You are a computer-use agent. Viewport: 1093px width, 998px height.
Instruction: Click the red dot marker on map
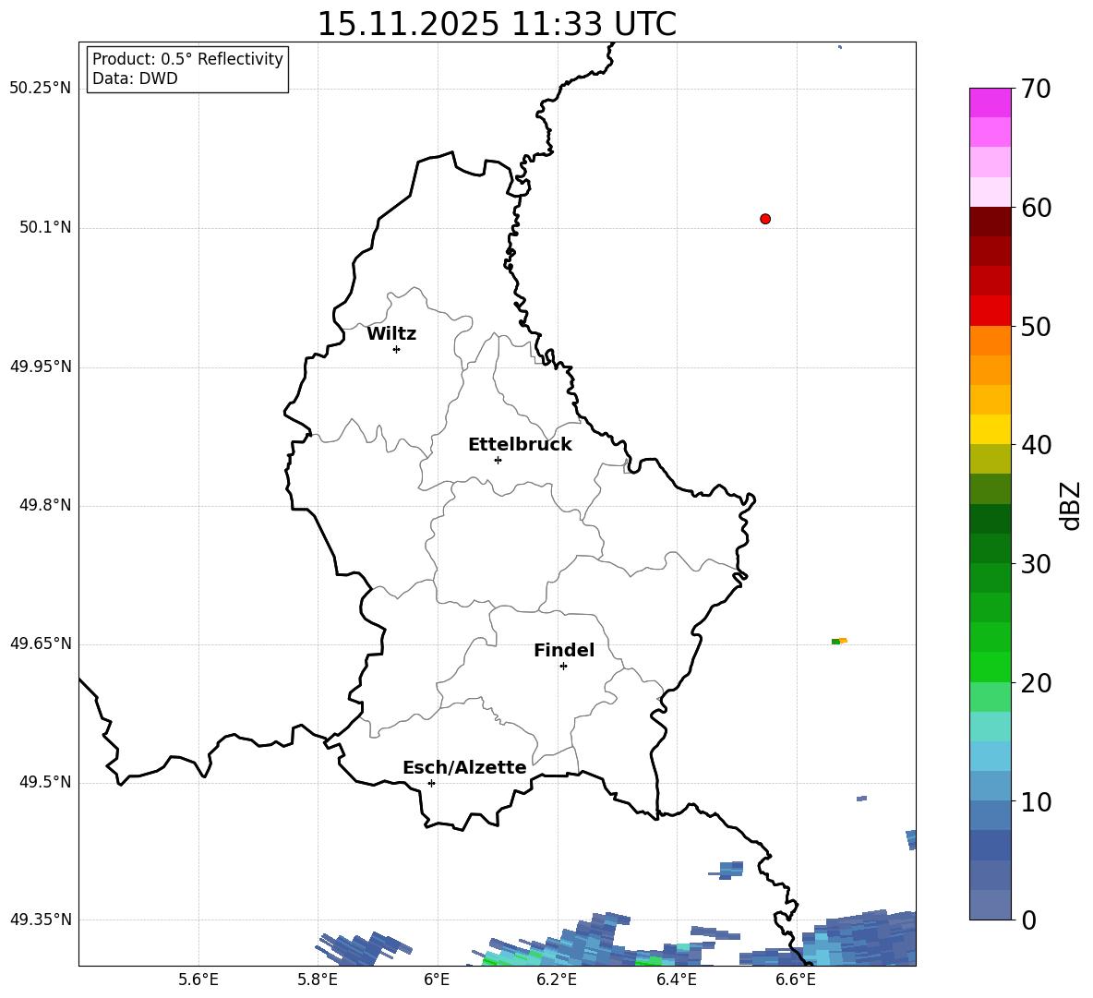point(765,219)
